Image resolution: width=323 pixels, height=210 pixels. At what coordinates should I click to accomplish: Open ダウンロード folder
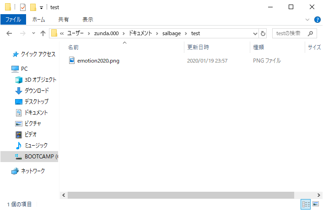pyautogui.click(x=37, y=90)
